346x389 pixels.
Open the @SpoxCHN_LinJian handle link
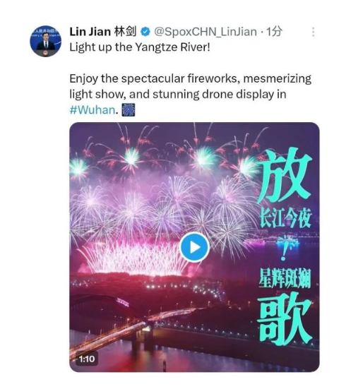(x=205, y=32)
